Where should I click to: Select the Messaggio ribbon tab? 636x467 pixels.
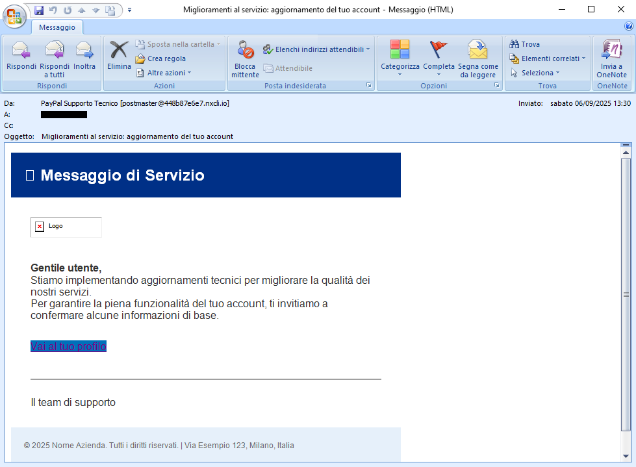pyautogui.click(x=57, y=27)
